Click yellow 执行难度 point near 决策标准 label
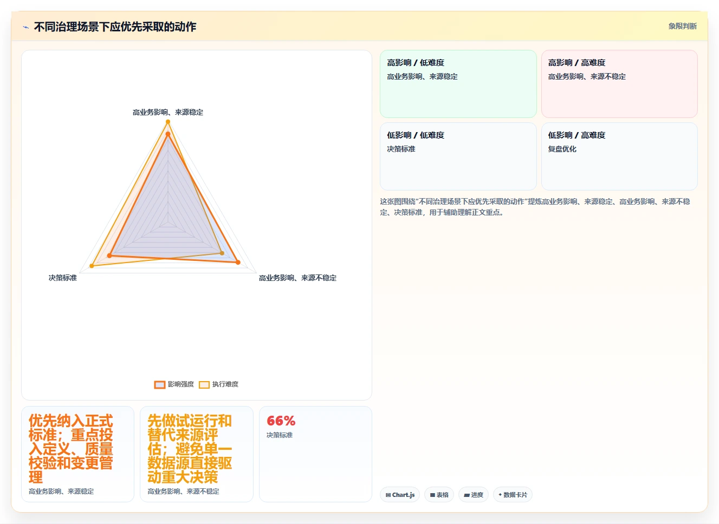This screenshot has width=719, height=524. pos(92,266)
